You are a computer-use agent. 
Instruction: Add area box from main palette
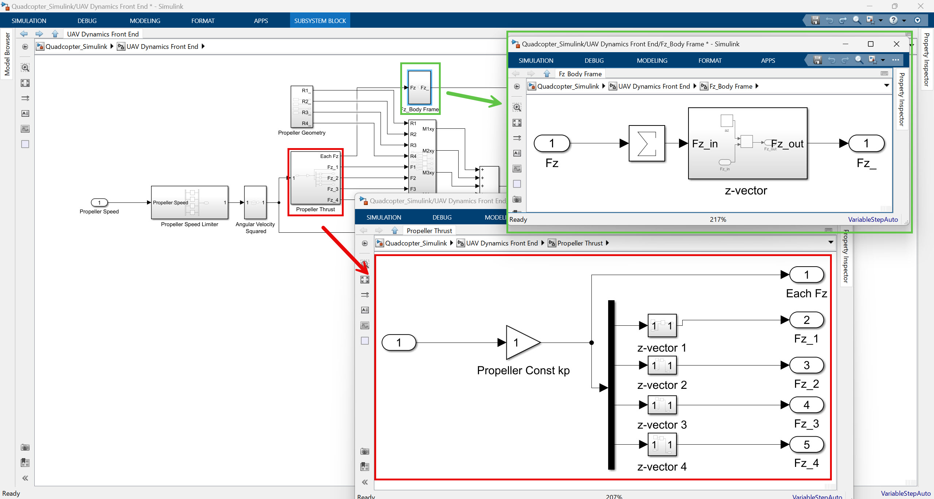click(x=25, y=144)
